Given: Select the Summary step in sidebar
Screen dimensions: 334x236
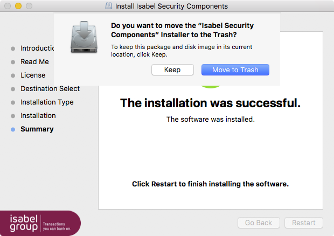Looking at the screenshot, I should point(37,129).
